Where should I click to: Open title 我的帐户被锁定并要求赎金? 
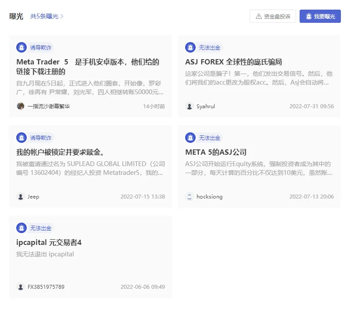coord(60,152)
